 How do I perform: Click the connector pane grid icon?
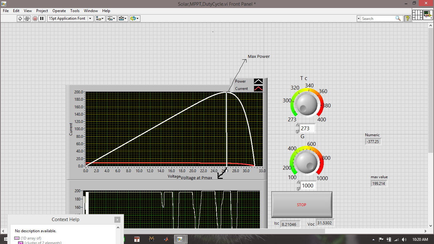click(417, 15)
